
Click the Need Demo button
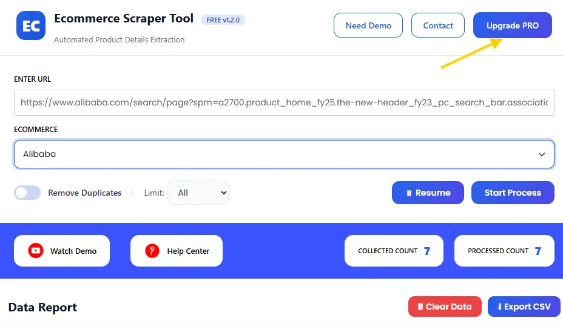tap(368, 25)
